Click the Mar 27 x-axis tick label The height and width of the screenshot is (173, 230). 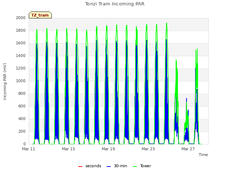[x=188, y=149]
